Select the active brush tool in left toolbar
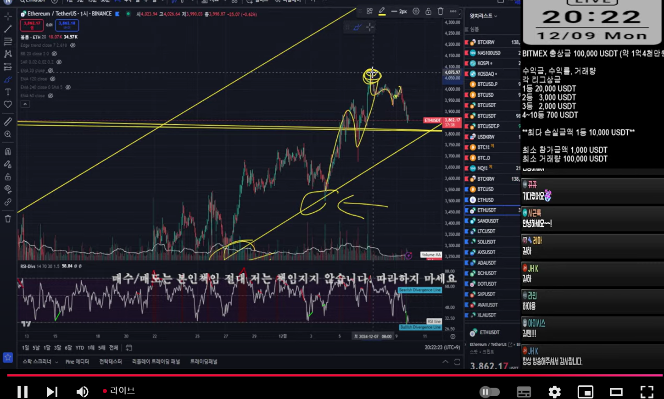664x399 pixels. pyautogui.click(x=8, y=79)
